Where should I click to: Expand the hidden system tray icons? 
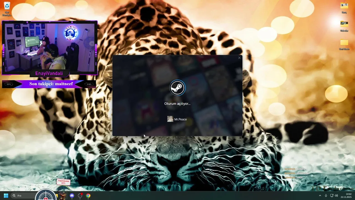click(320, 196)
